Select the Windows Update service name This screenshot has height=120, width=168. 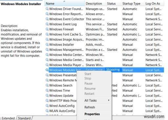click(61, 96)
